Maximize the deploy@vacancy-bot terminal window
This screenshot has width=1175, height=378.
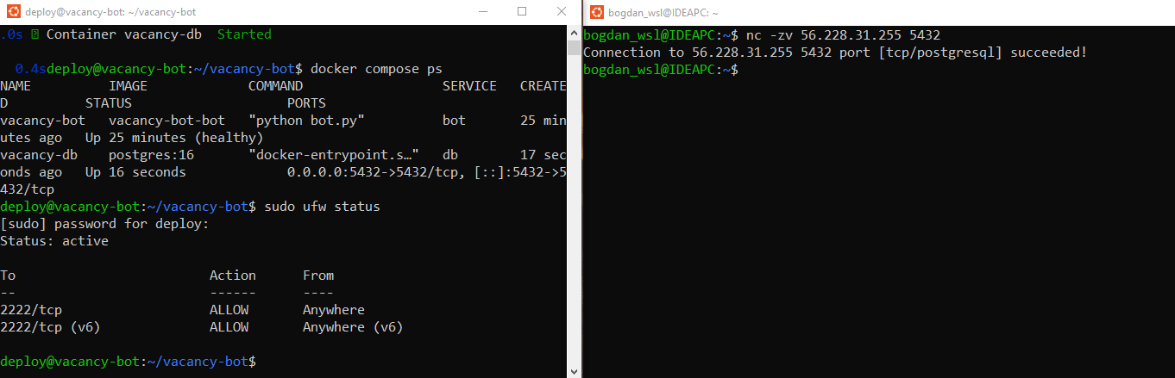pyautogui.click(x=522, y=12)
